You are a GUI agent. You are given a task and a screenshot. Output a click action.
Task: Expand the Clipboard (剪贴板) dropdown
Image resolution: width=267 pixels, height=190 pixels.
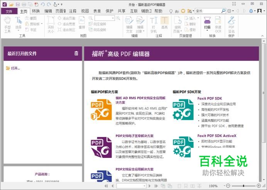point(42,24)
